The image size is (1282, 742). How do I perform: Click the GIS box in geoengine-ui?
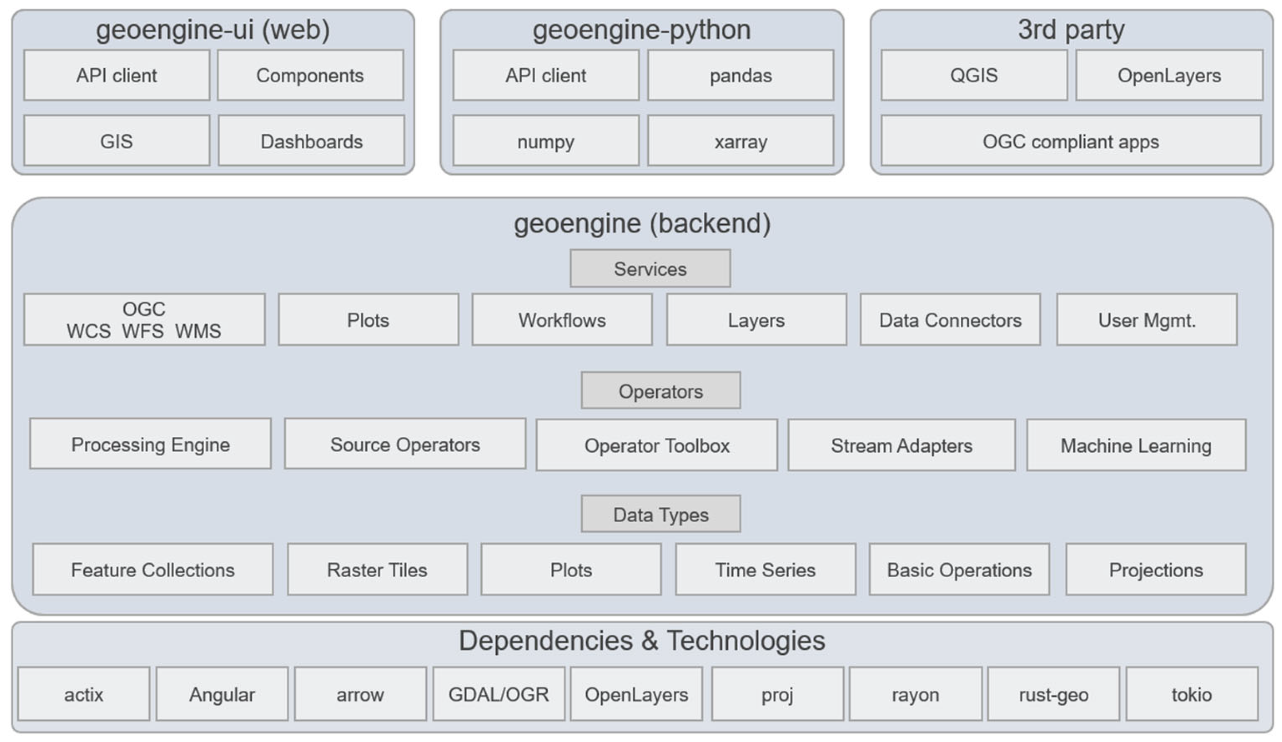(117, 141)
